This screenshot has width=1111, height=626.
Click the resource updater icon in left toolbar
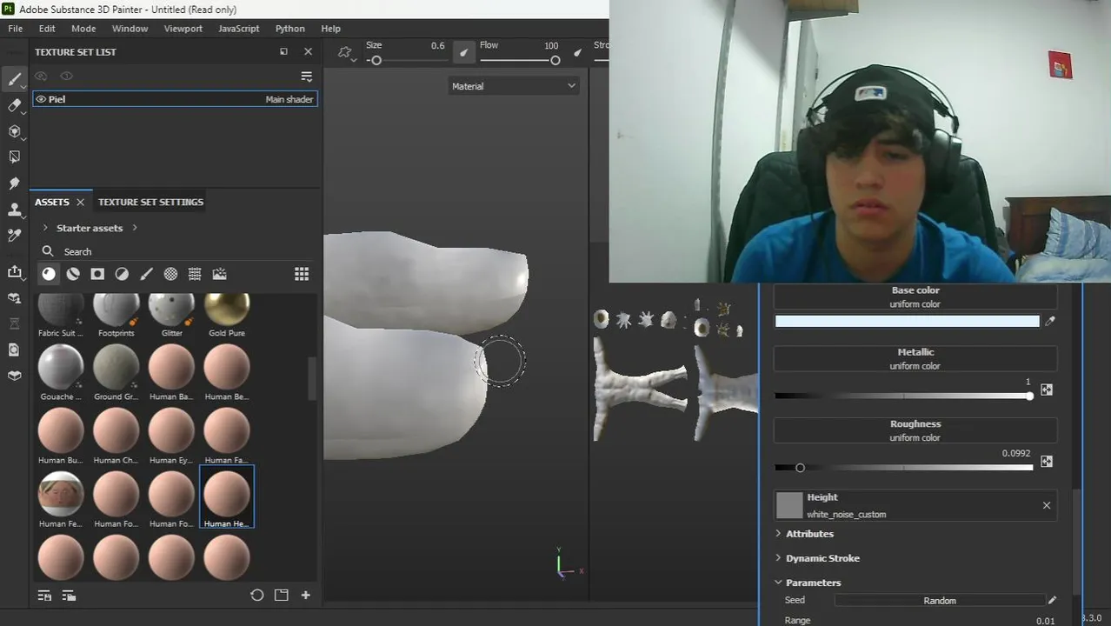point(15,298)
